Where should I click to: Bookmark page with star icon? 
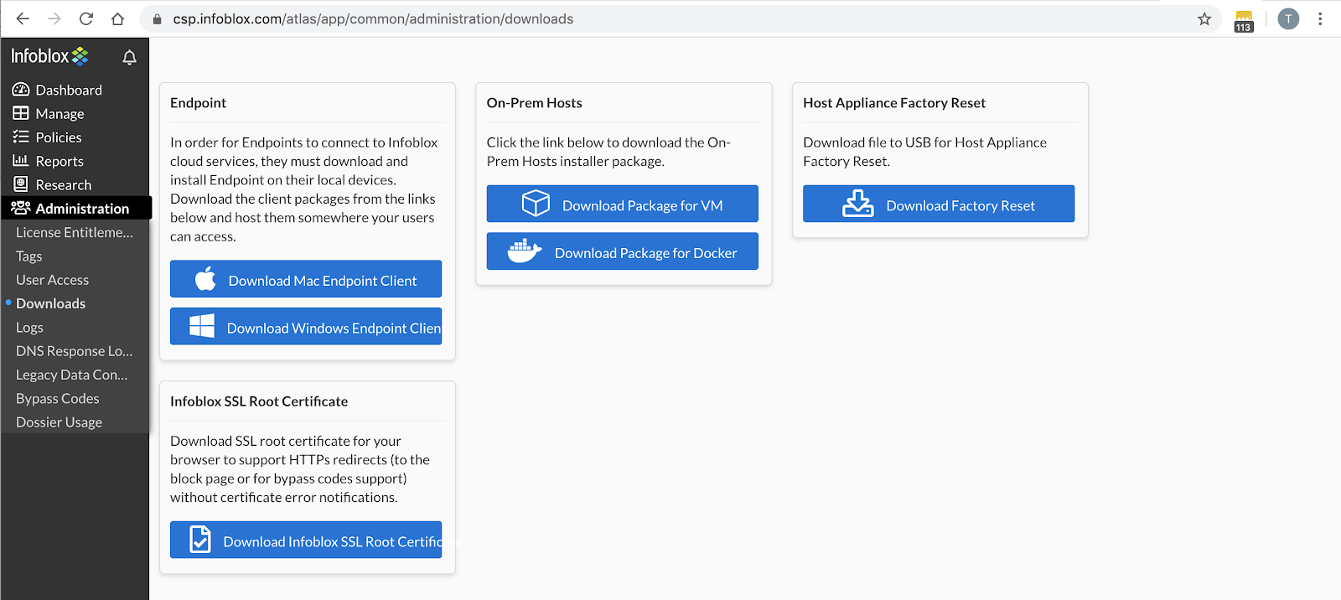(x=1204, y=19)
